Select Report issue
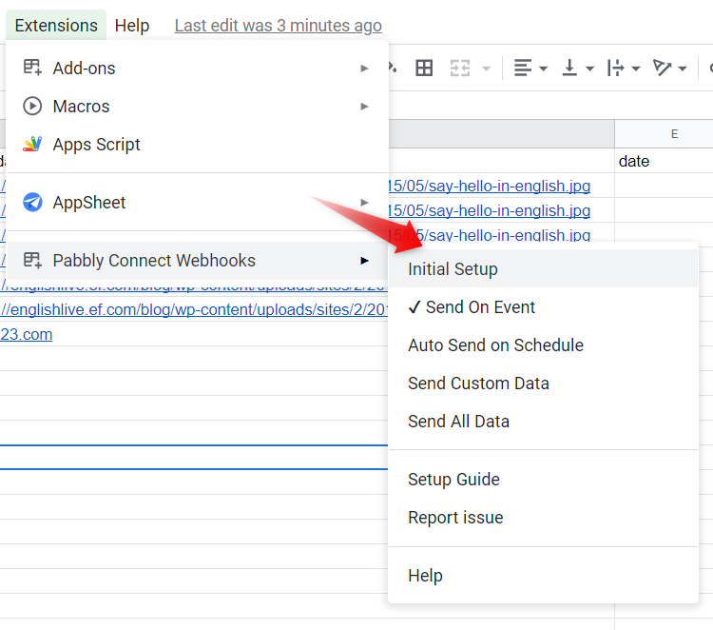This screenshot has height=630, width=713. (x=543, y=518)
